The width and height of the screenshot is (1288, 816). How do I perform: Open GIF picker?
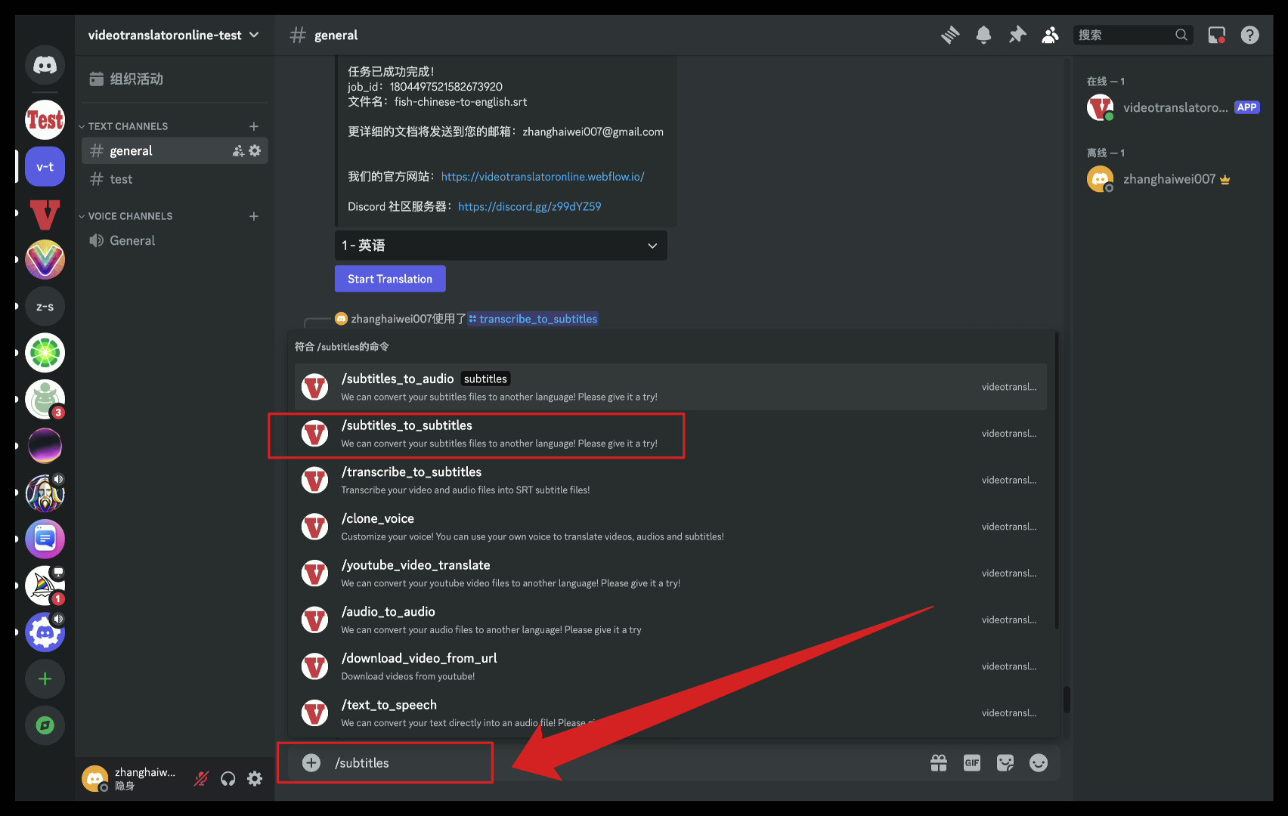[x=972, y=763]
